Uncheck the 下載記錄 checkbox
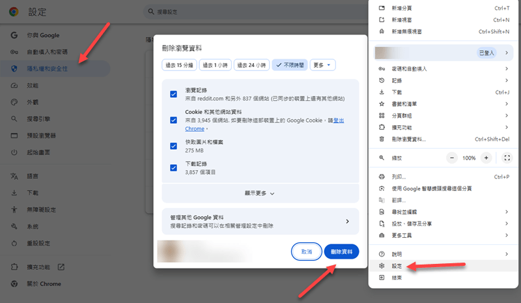This screenshot has height=303, width=521. point(173,167)
